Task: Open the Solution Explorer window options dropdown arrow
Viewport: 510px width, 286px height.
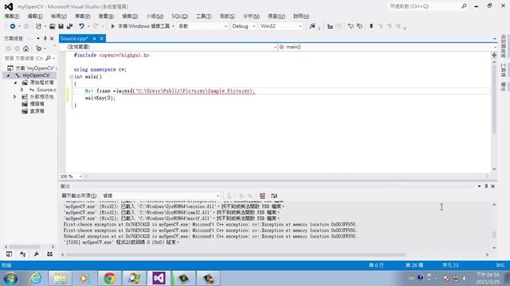Action: tap(37, 38)
